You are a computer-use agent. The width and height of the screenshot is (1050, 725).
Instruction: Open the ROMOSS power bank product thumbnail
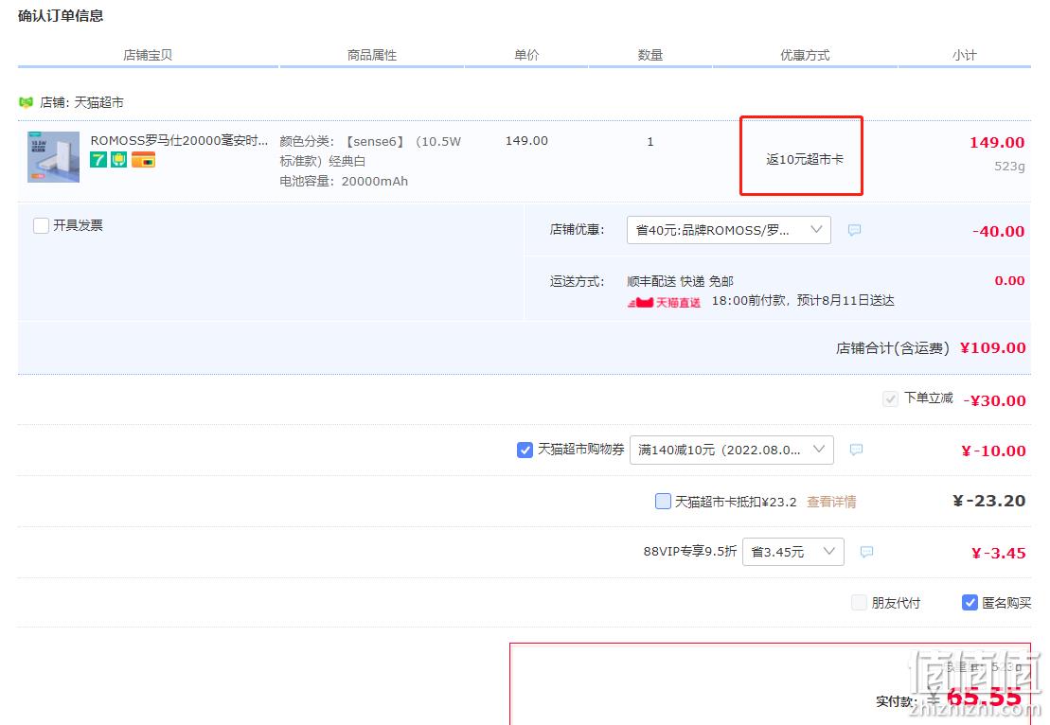pos(54,157)
